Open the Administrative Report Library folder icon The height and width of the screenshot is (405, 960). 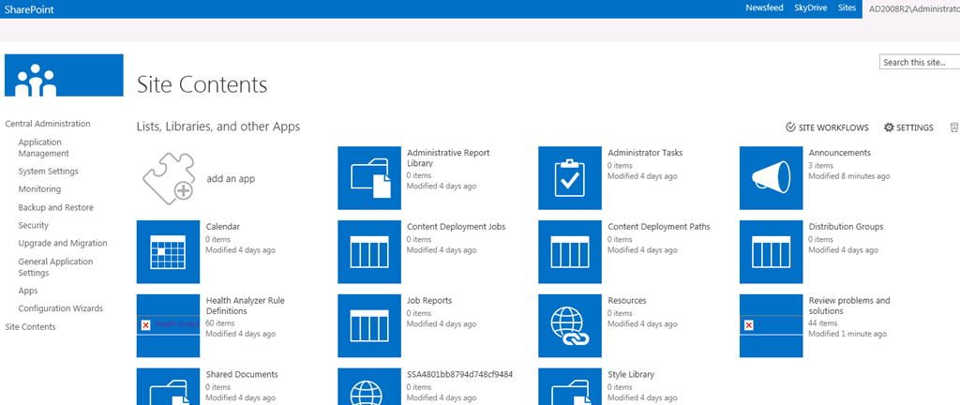[369, 177]
